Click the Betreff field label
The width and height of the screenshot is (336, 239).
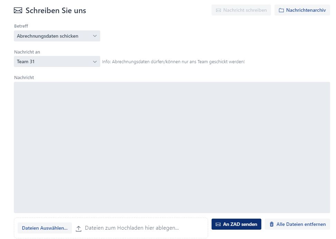coord(21,26)
